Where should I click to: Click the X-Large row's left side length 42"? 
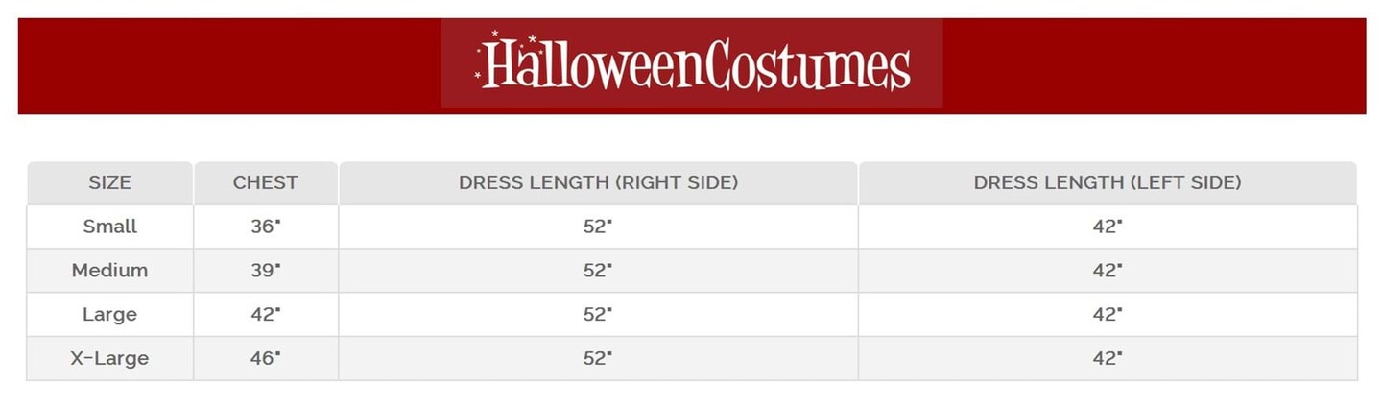(x=1108, y=359)
